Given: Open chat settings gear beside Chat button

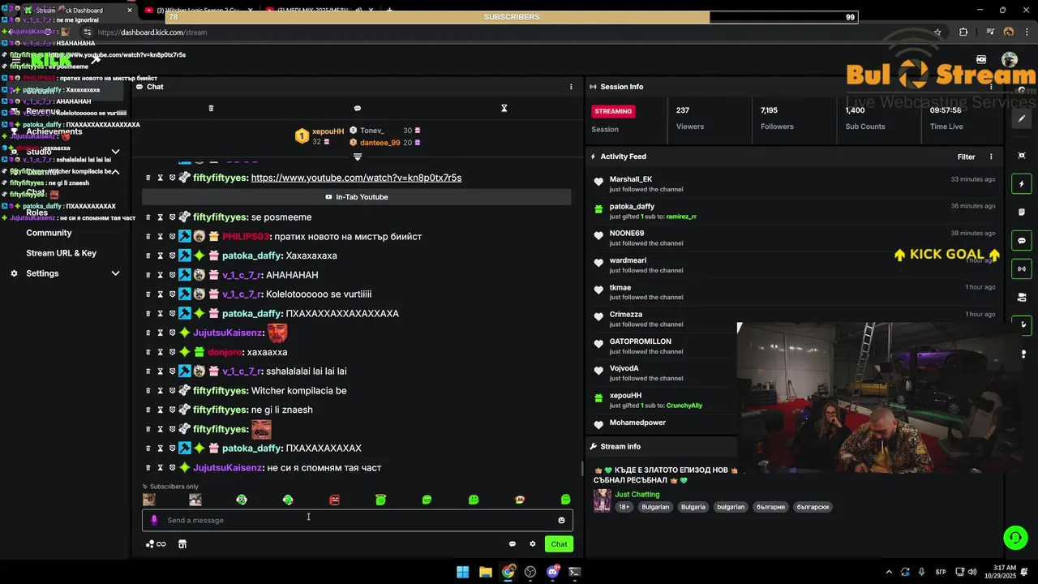Looking at the screenshot, I should tap(533, 544).
